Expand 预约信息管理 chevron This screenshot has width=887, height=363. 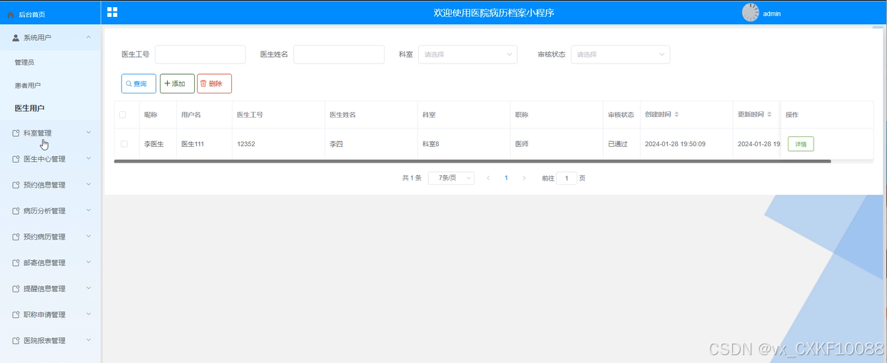coord(88,184)
